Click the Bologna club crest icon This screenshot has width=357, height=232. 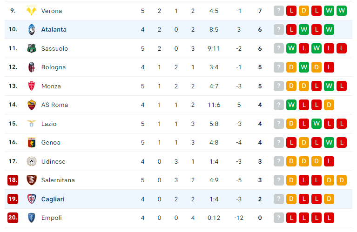[32, 67]
